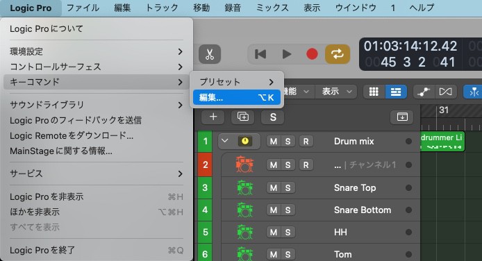Open the 表示 dropdown in tracks toolbar
Viewport: 482px width, 261px height.
coord(337,92)
